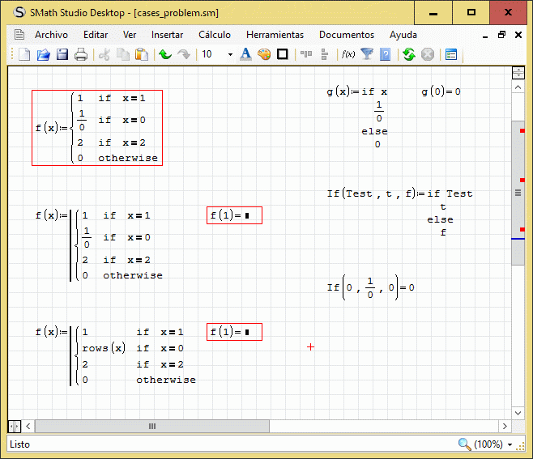Click the page split button at bottom-left
The width and height of the screenshot is (533, 459).
point(15,426)
